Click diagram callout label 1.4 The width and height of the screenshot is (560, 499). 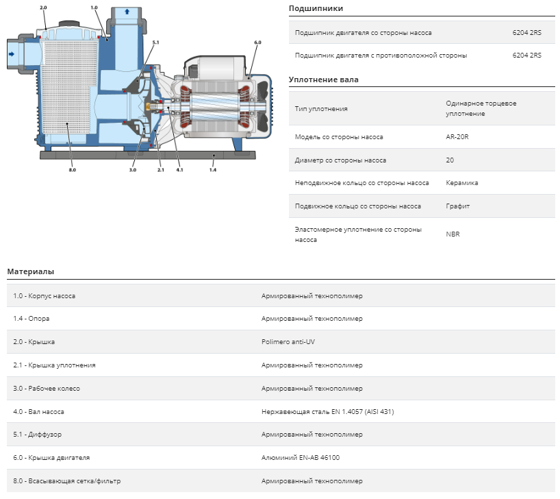pos(213,170)
